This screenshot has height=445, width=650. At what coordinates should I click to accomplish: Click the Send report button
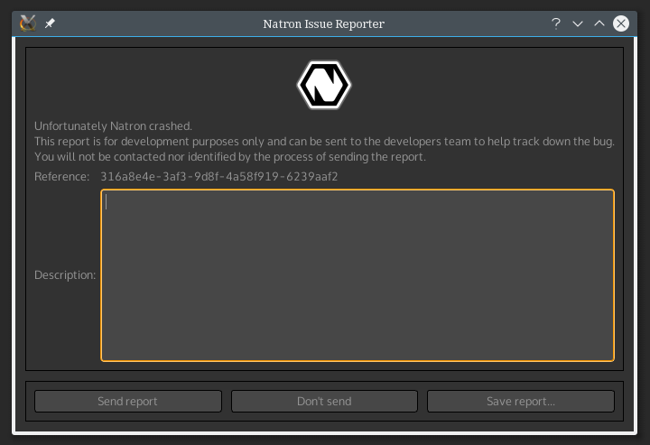tap(127, 401)
